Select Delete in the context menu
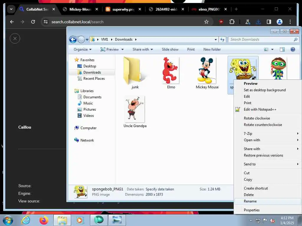This screenshot has height=226, width=302. (x=268, y=195)
